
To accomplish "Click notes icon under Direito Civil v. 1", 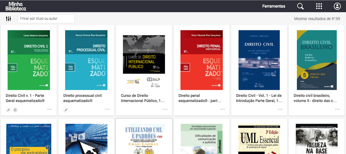I will (15, 110).
